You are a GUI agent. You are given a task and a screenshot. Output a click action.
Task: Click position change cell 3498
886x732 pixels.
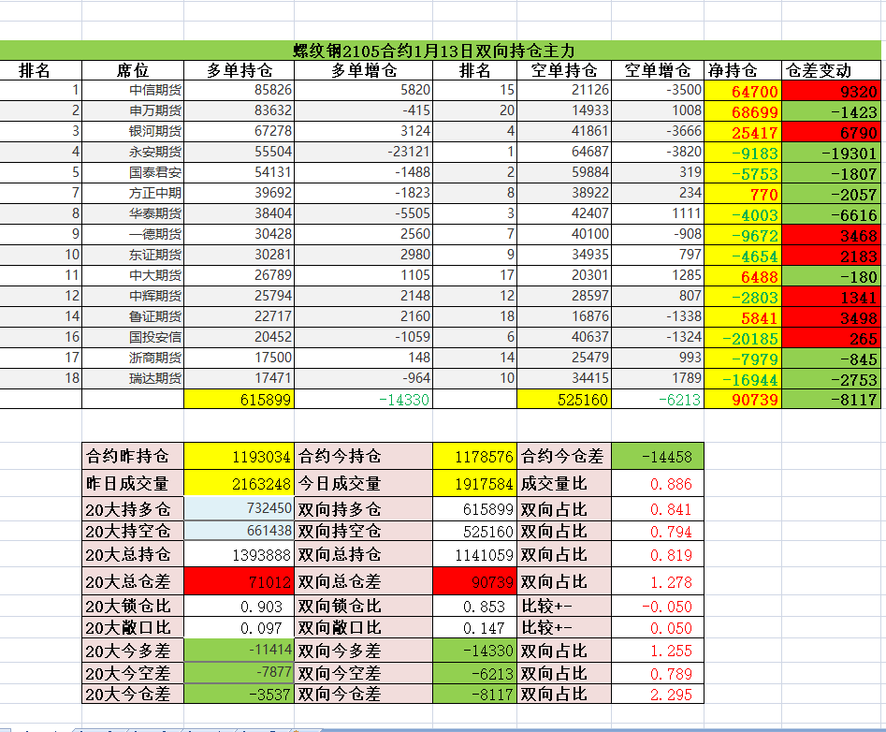[x=831, y=317]
